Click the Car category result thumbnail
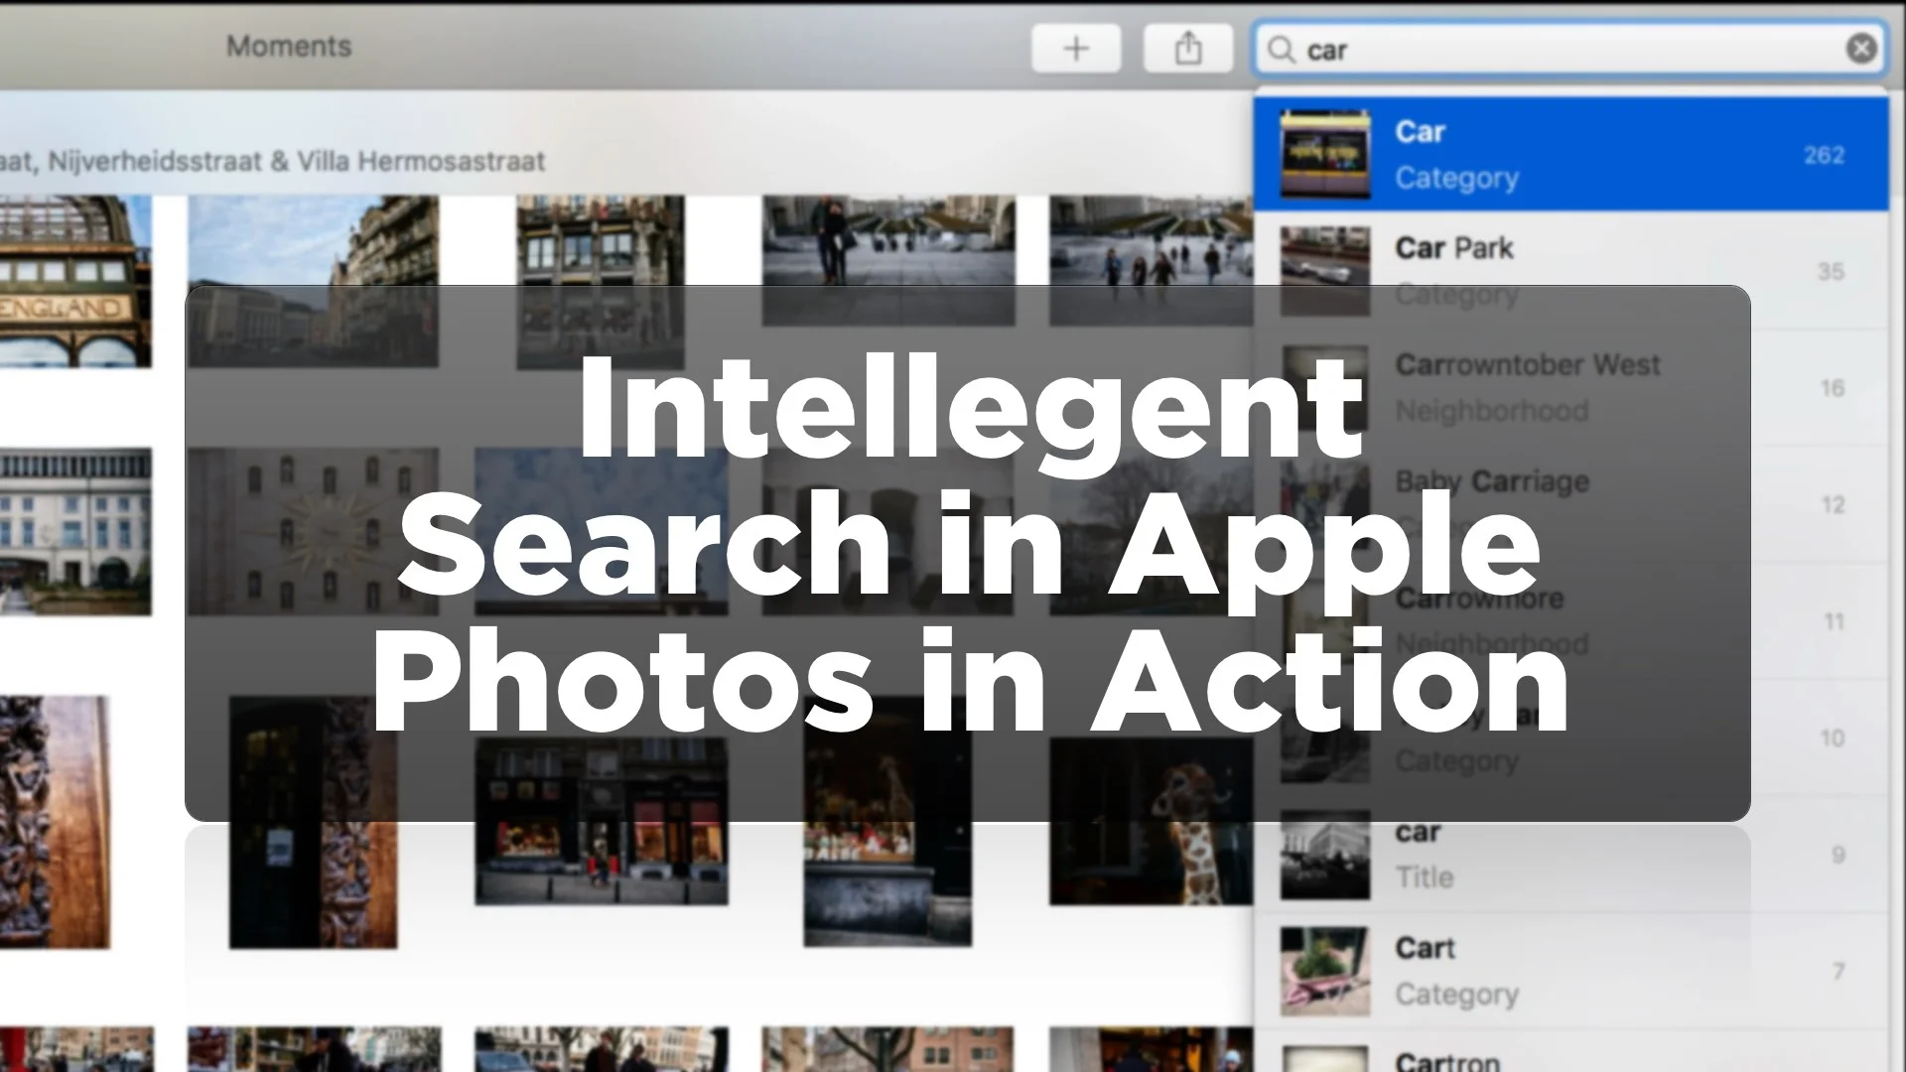 coord(1323,153)
